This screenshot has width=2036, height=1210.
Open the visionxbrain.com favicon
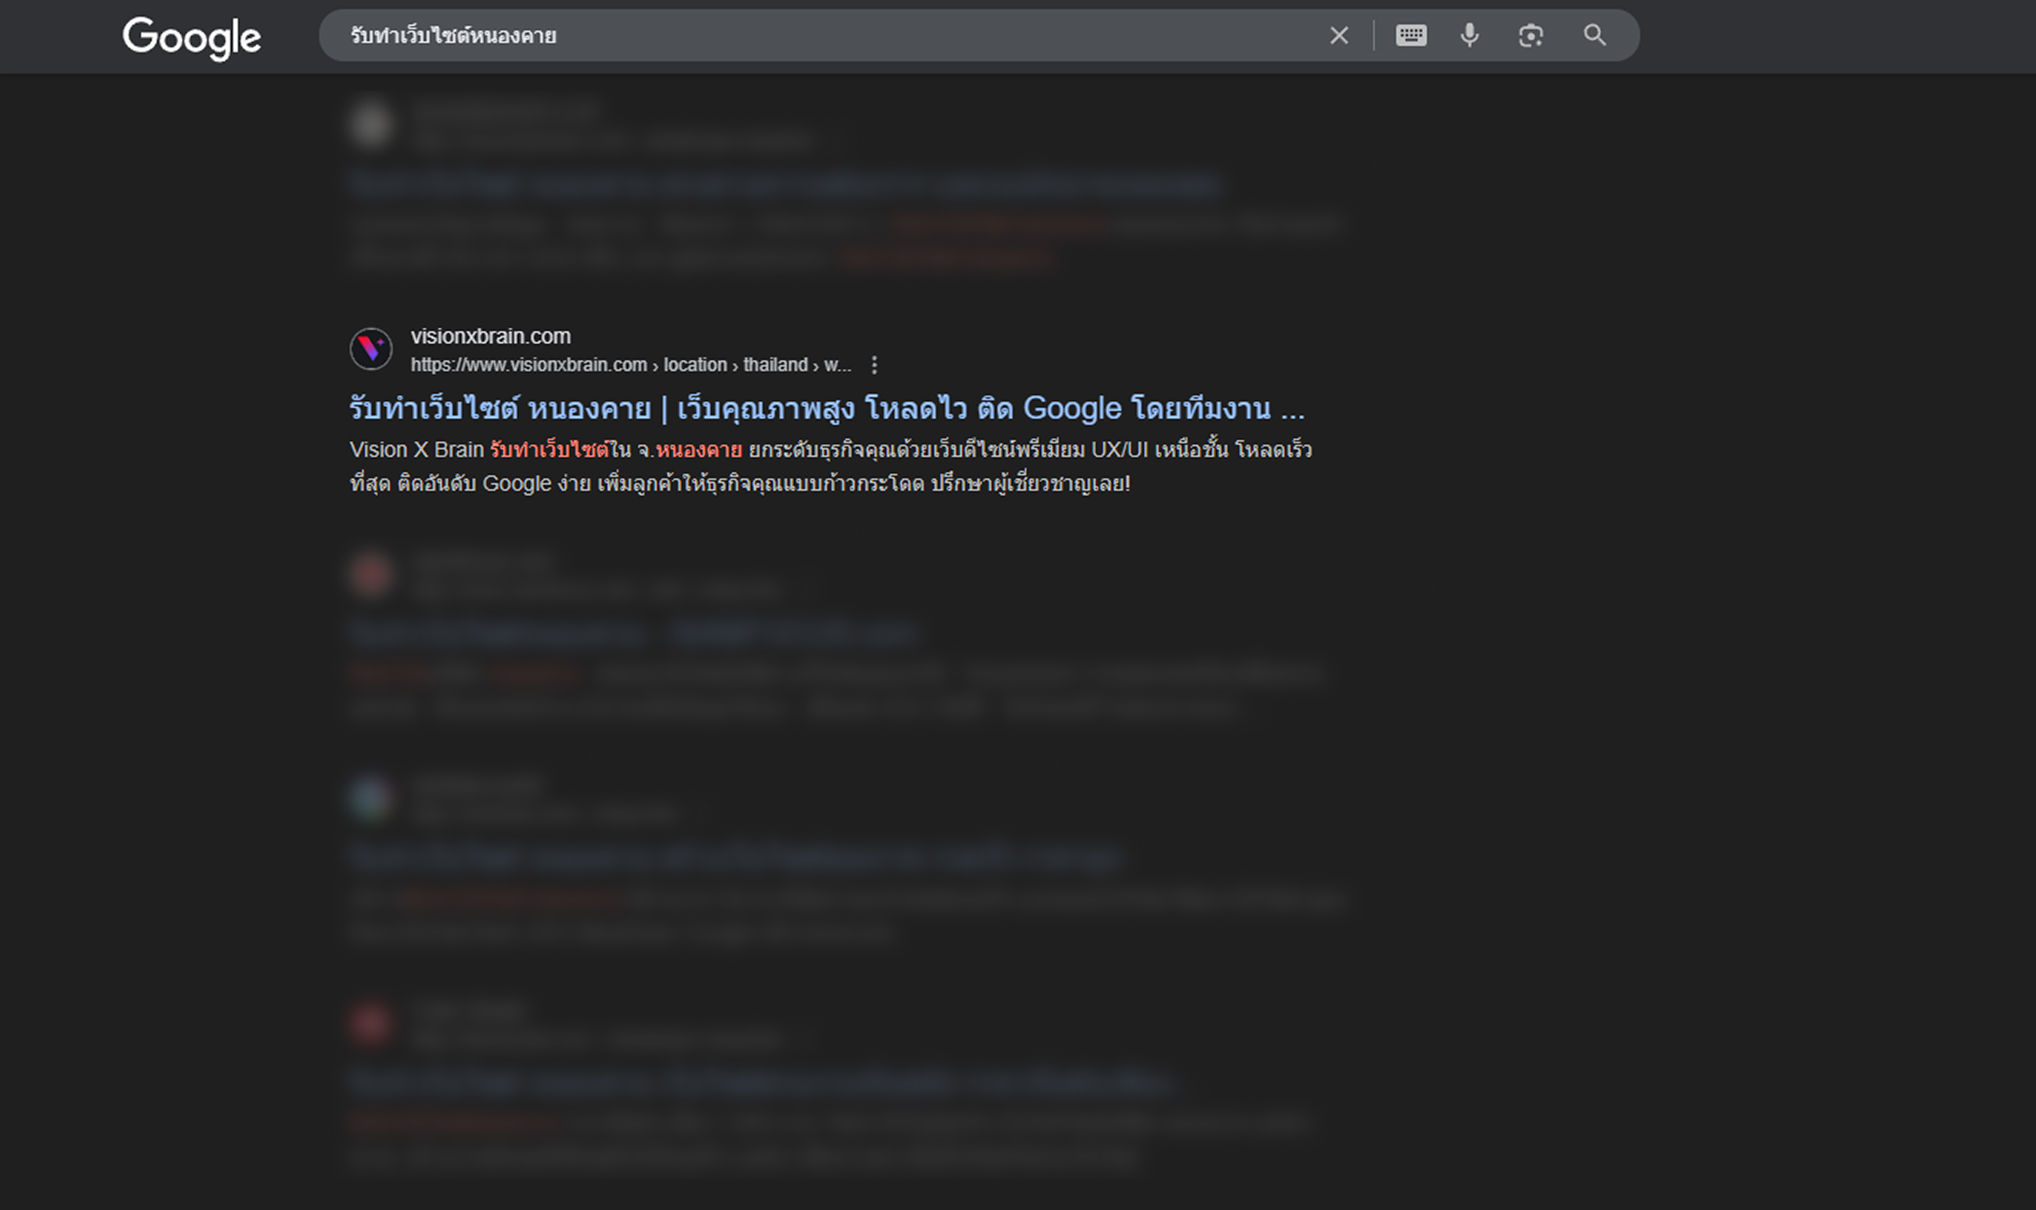pyautogui.click(x=371, y=349)
